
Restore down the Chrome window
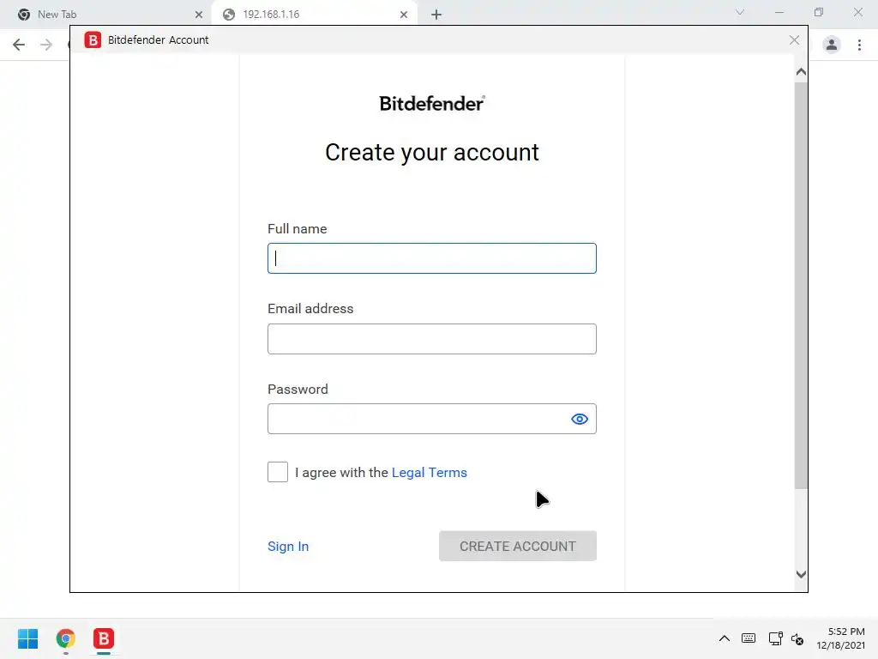(819, 12)
